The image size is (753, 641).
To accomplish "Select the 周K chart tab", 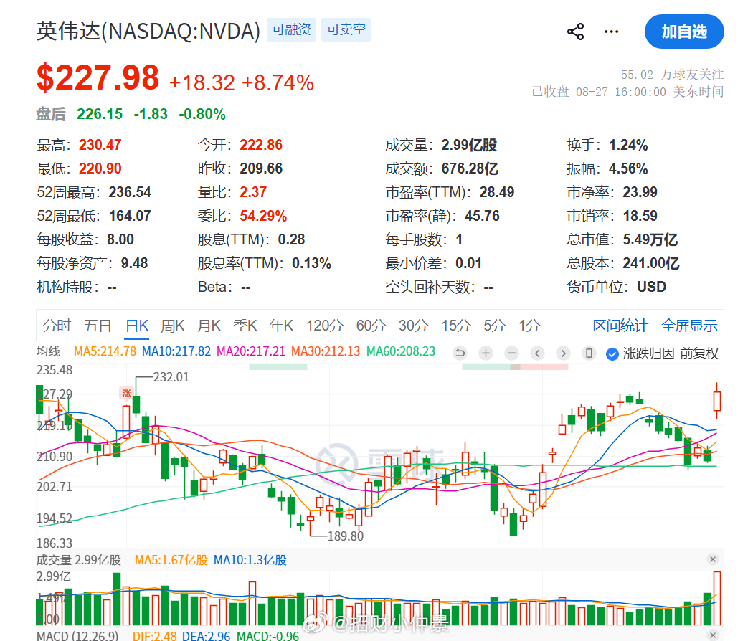I will [x=172, y=326].
